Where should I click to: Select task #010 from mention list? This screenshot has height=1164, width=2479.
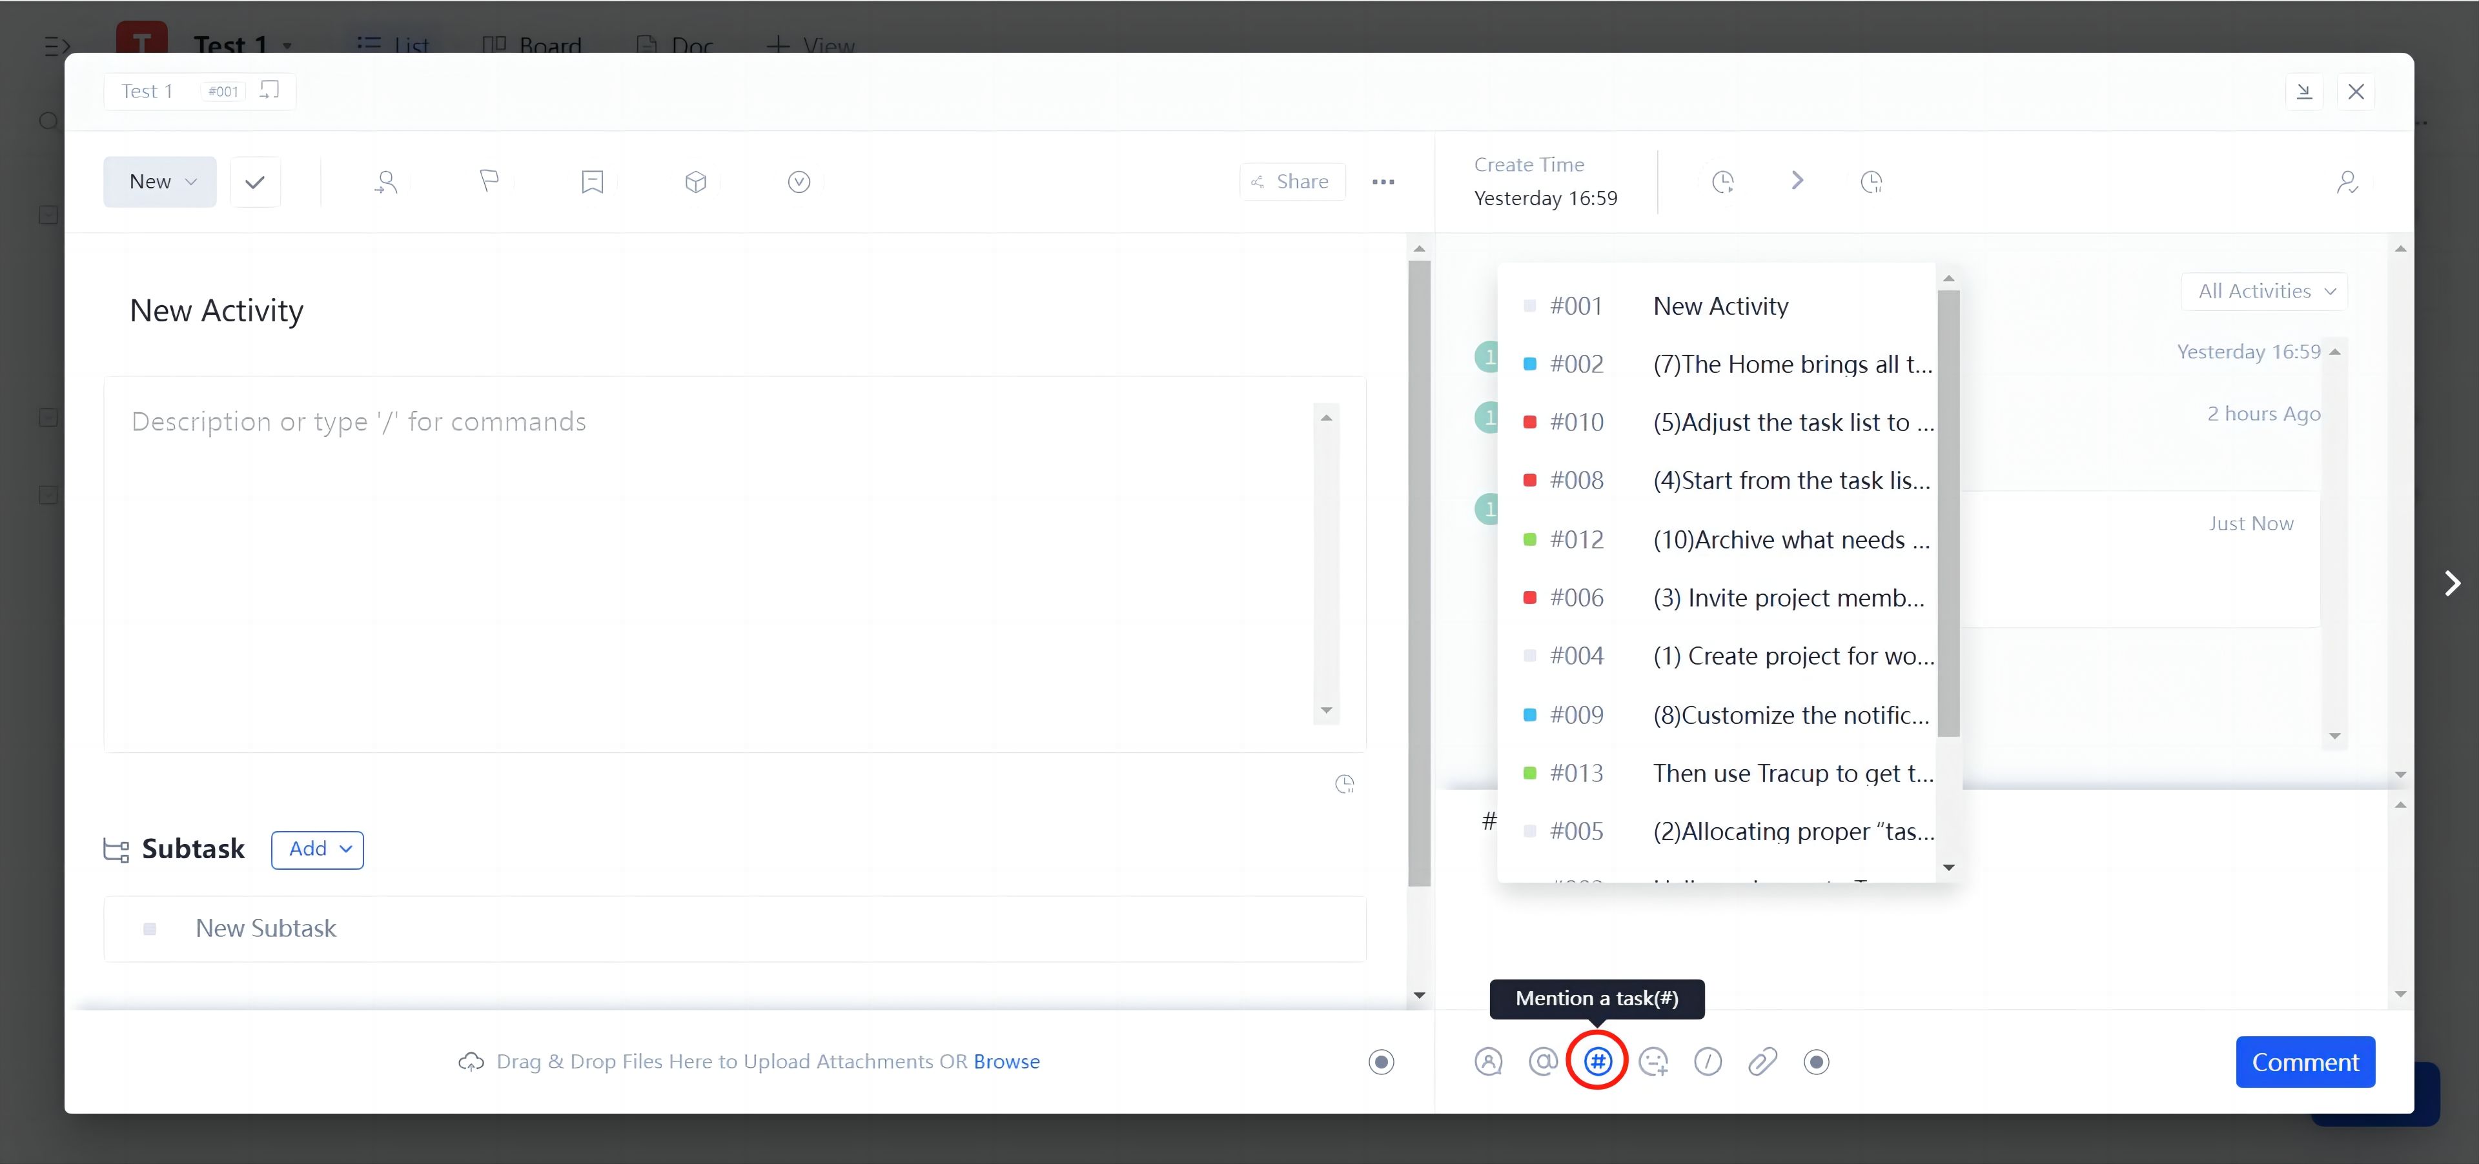tap(1728, 423)
